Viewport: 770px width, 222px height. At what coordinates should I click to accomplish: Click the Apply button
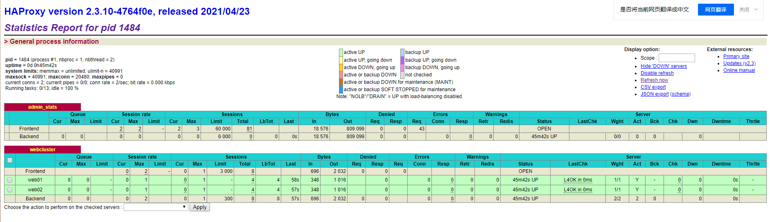point(200,207)
